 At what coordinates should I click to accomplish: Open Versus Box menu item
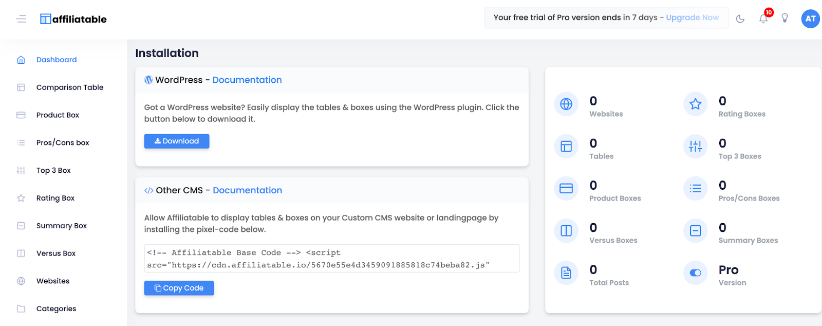click(x=56, y=253)
